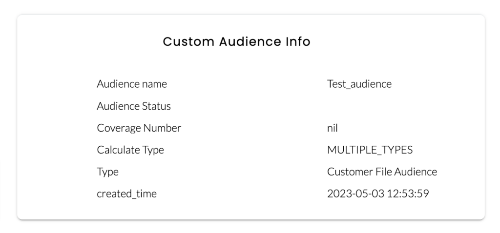
Task: Click the MULTIPLE_TYPES value
Action: point(370,150)
